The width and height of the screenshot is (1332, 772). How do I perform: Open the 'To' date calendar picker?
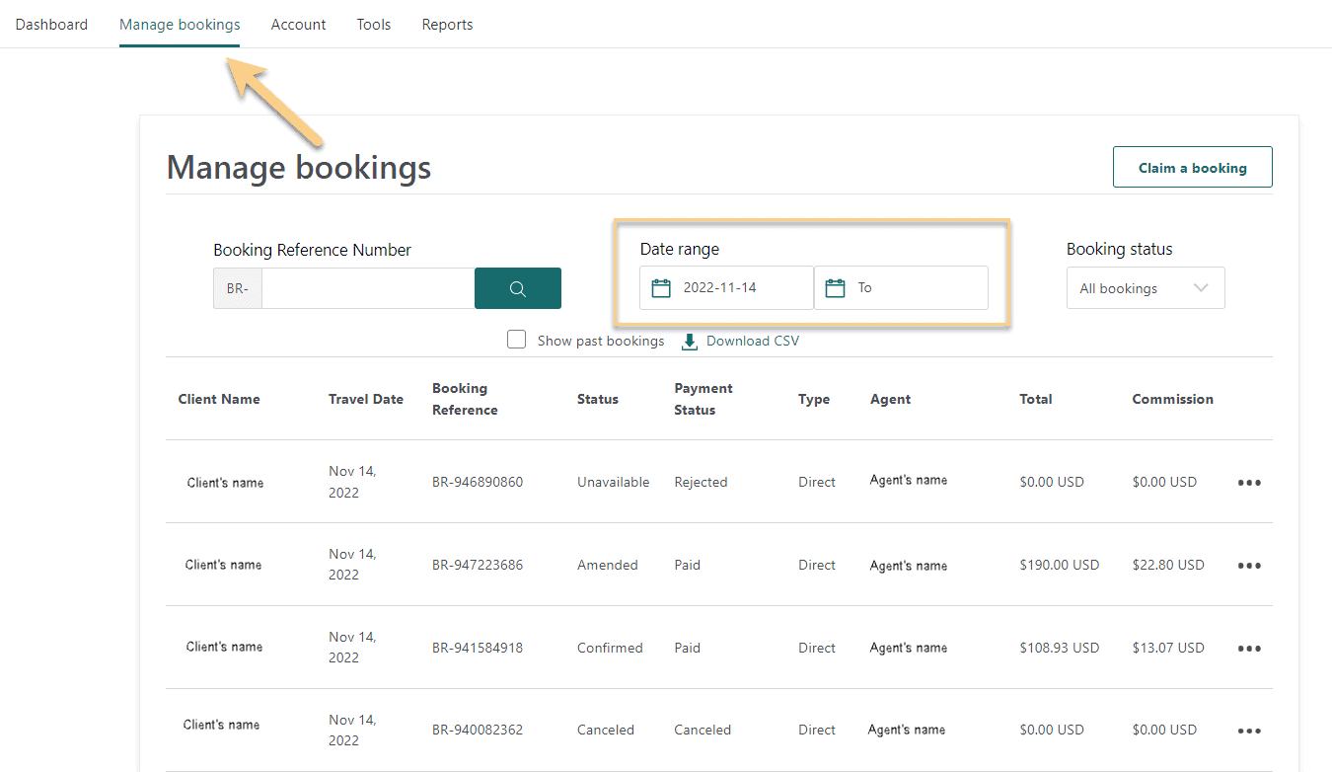click(835, 287)
